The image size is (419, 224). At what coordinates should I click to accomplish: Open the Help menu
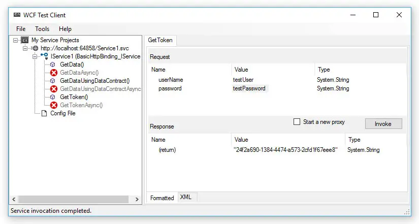pyautogui.click(x=65, y=29)
